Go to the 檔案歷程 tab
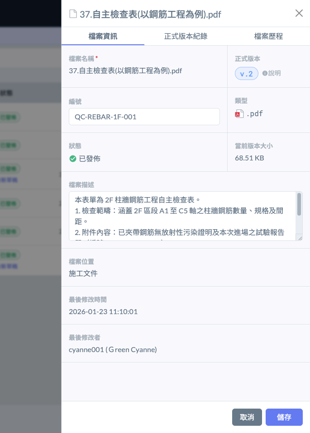Image resolution: width=310 pixels, height=433 pixels. 268,36
